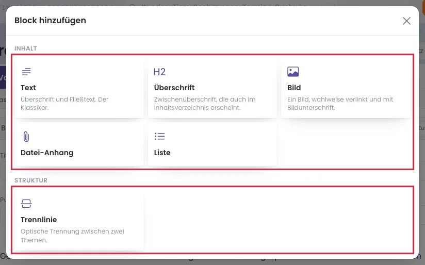Add a Trennlinie block via its title

pyautogui.click(x=39, y=220)
